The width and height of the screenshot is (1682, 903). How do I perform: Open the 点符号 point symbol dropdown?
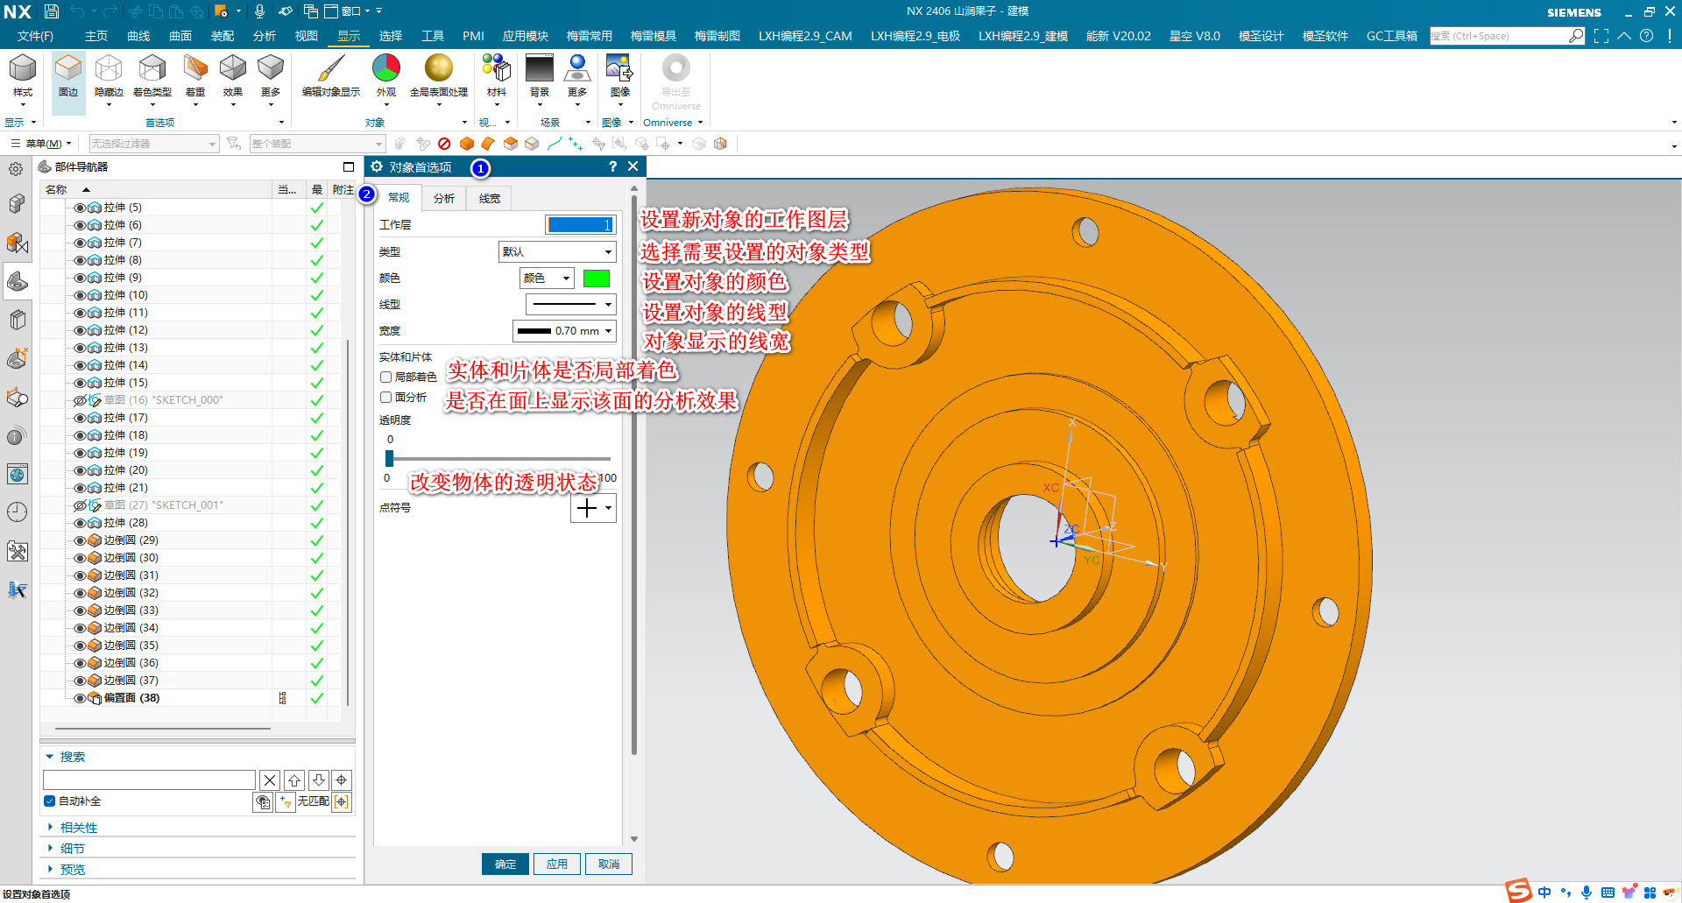pyautogui.click(x=593, y=507)
